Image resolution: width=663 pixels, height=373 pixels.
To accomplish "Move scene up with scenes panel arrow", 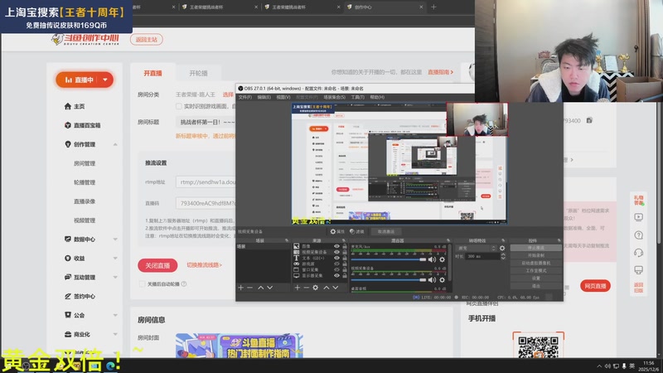I will coord(260,288).
